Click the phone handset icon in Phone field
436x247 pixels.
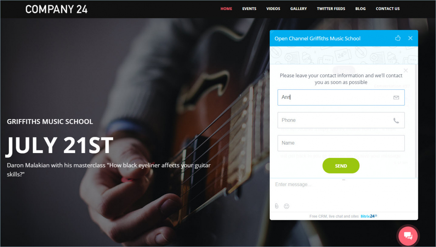396,120
